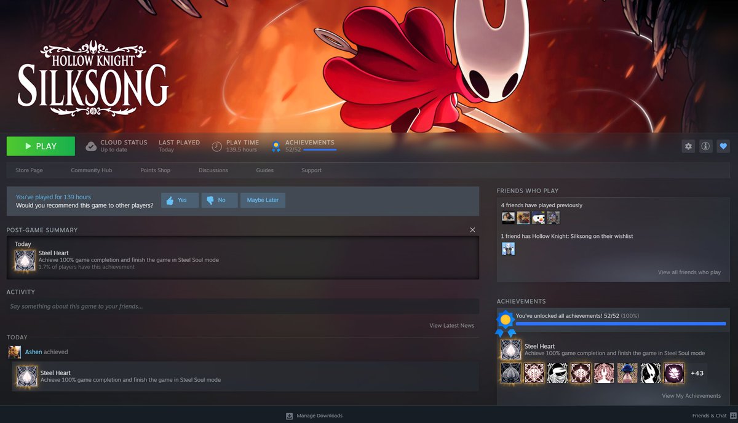
Task: Click the wishlist friend's avatar
Action: pos(508,248)
